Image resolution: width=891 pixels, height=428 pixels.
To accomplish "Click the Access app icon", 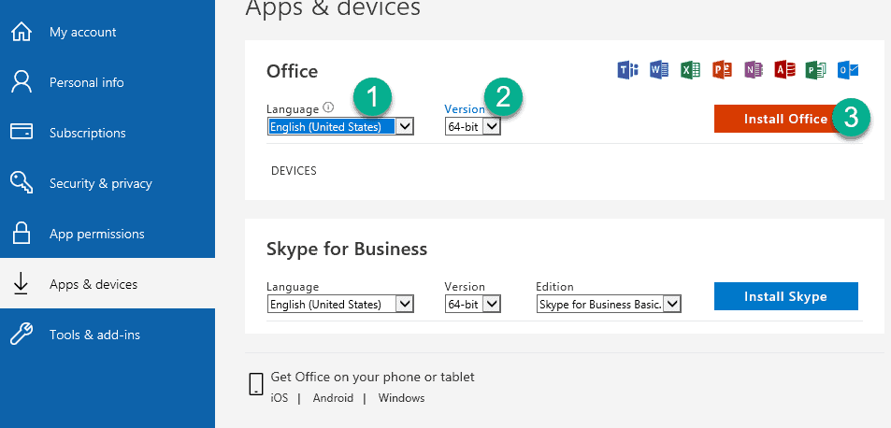I will click(x=784, y=70).
